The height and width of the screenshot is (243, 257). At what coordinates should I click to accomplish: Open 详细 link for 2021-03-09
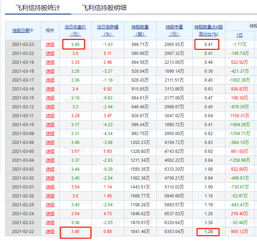tap(50, 134)
